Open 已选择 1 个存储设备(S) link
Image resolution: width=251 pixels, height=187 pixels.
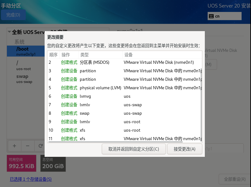(x=31, y=179)
